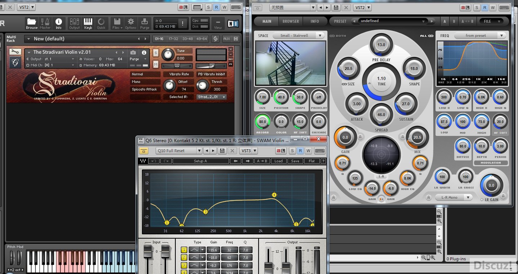518x274 pixels.
Task: Click the Q6 Save button
Action: [295, 161]
